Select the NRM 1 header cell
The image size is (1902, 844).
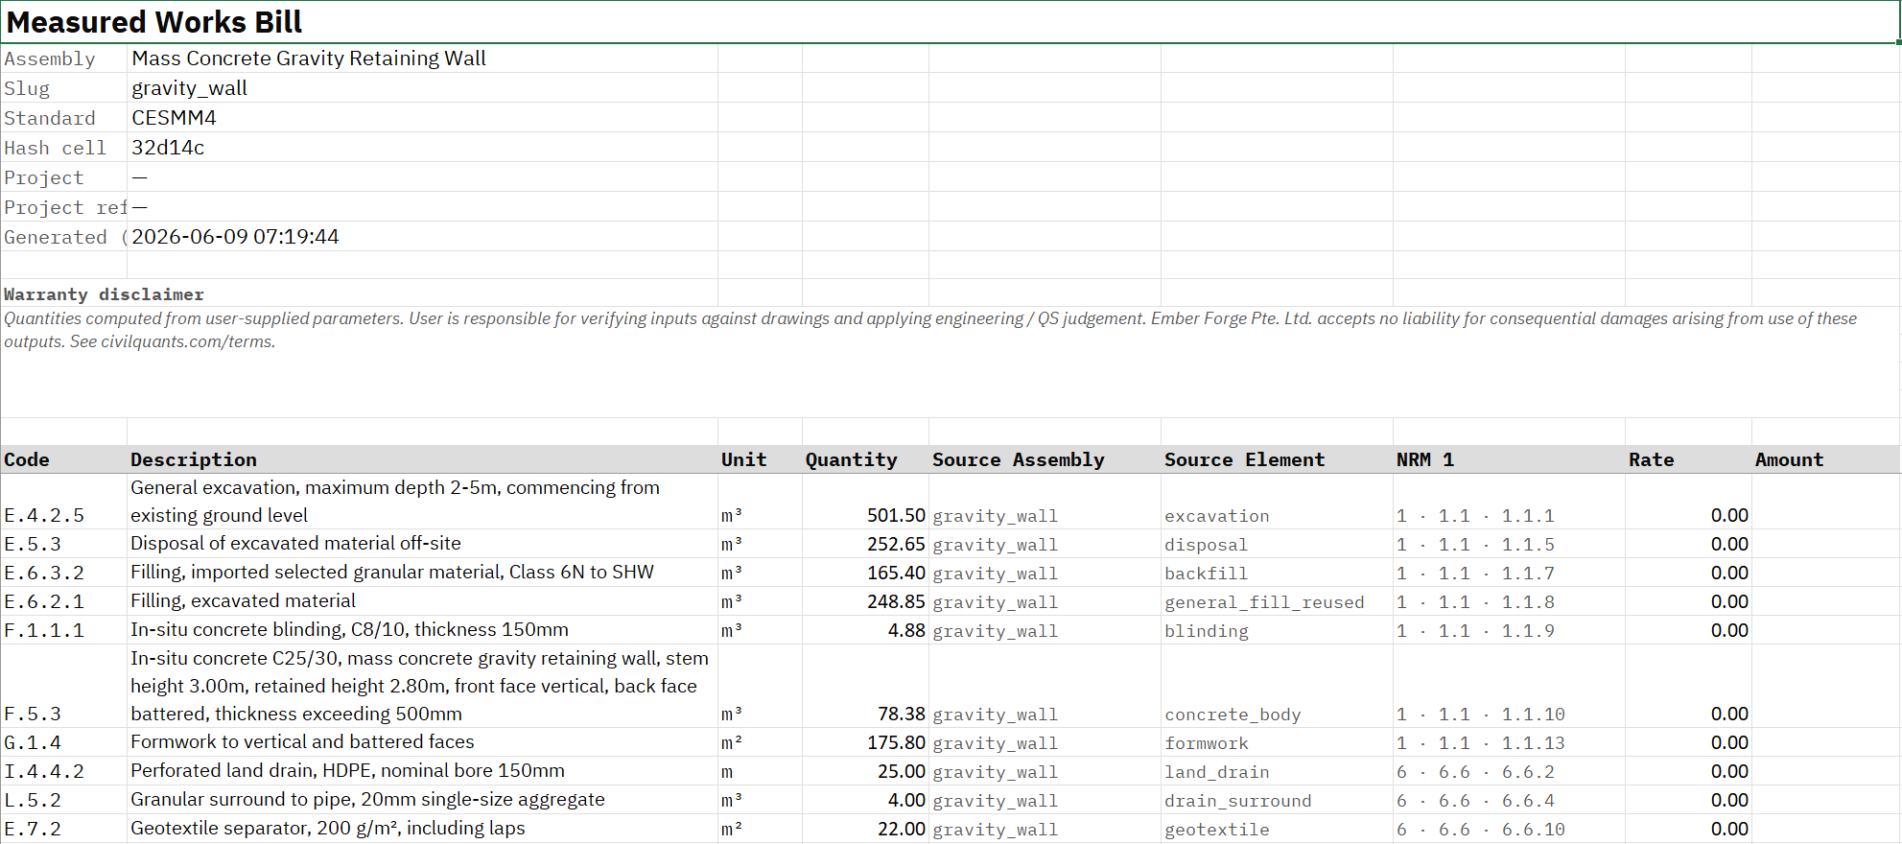tap(1509, 459)
